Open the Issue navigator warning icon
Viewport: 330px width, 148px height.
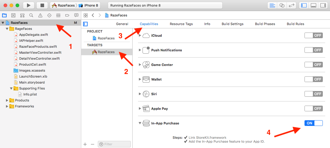40,15
